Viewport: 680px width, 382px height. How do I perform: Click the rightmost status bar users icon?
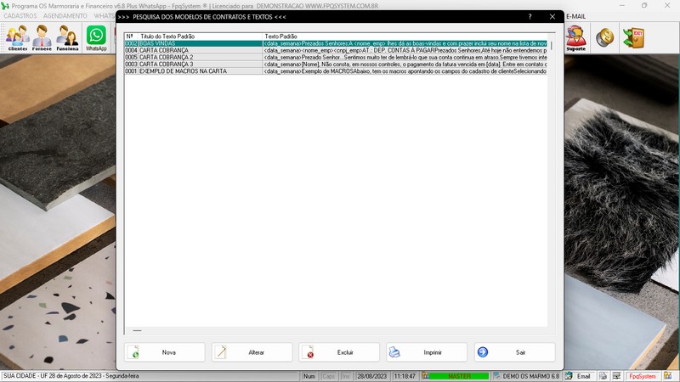coord(668,376)
